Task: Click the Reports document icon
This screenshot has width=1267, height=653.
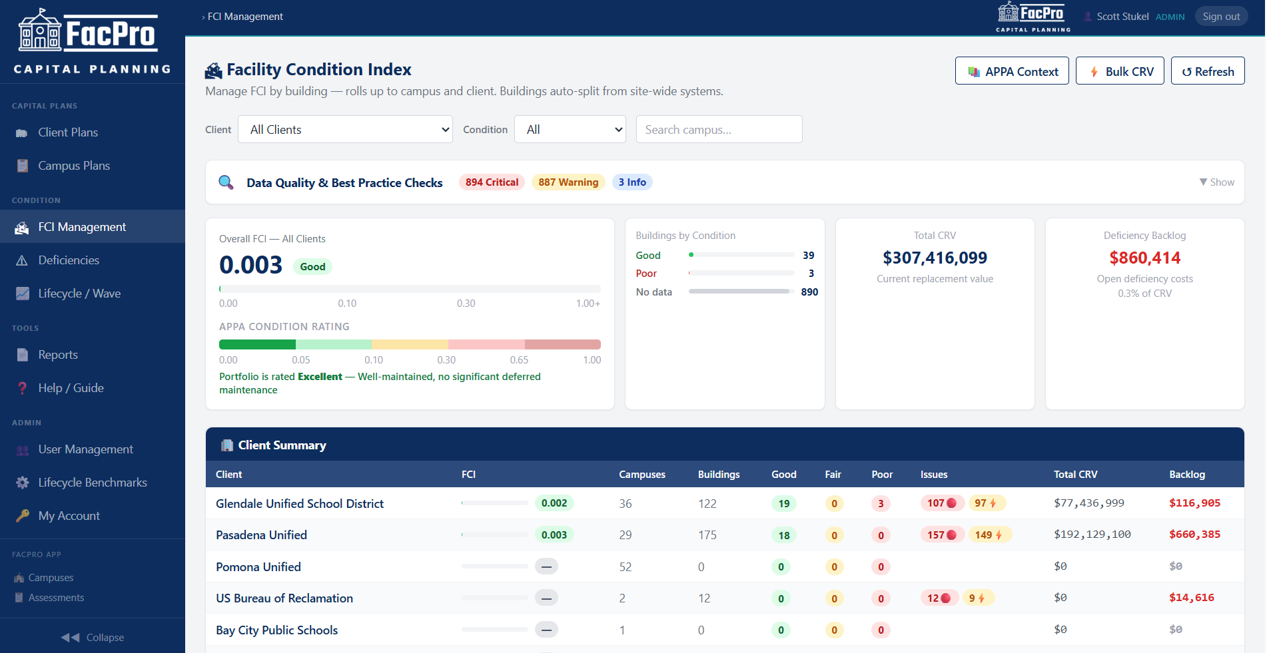Action: (x=22, y=355)
